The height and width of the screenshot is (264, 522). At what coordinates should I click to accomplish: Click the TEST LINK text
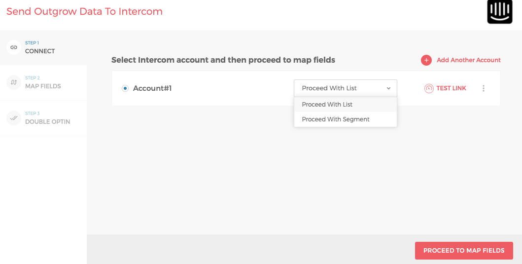click(x=451, y=88)
